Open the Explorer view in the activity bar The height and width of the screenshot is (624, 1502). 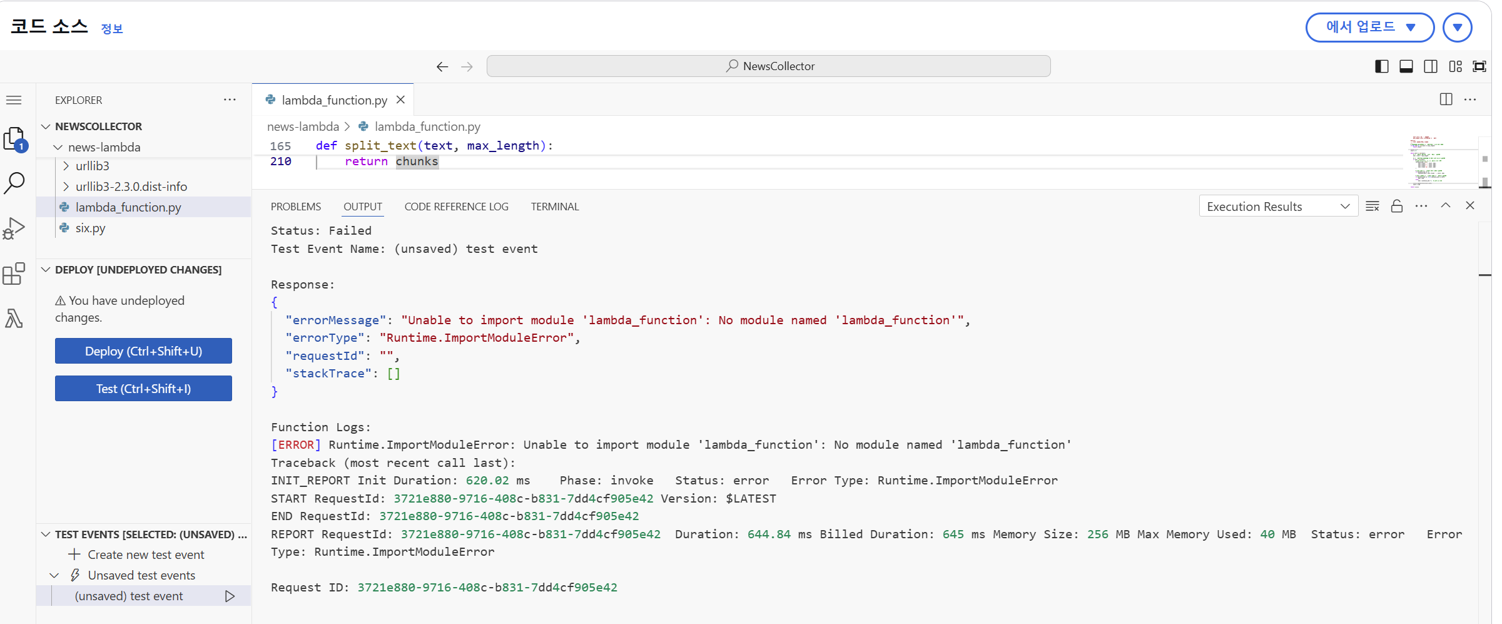[x=14, y=139]
